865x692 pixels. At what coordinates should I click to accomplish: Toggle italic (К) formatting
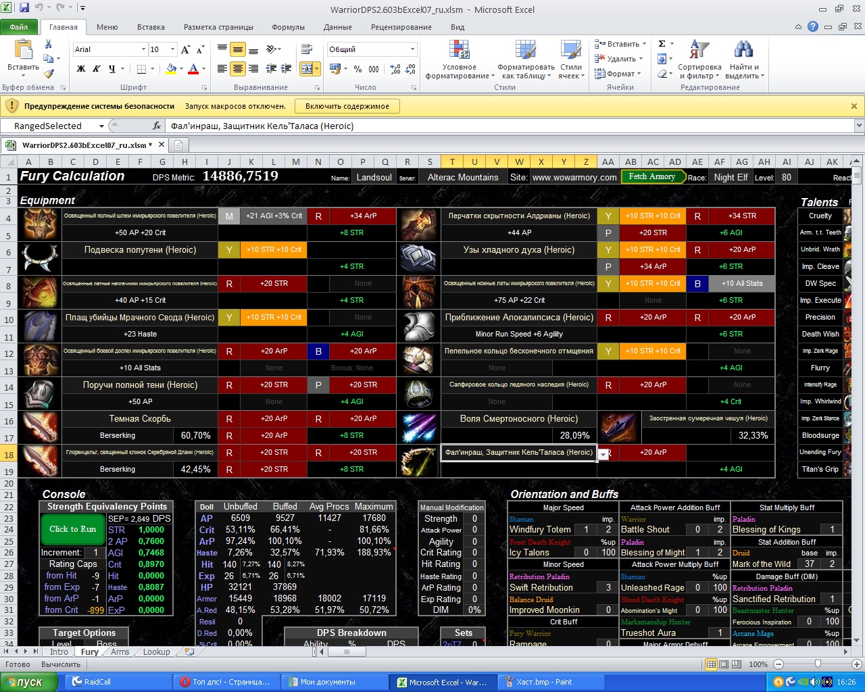coord(97,69)
